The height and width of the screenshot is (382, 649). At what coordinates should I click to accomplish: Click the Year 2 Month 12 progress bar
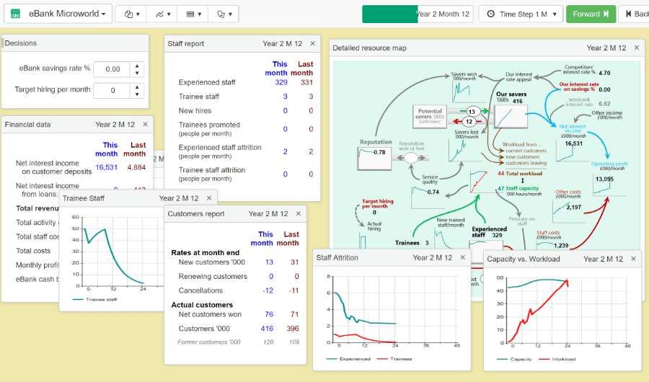coord(418,14)
